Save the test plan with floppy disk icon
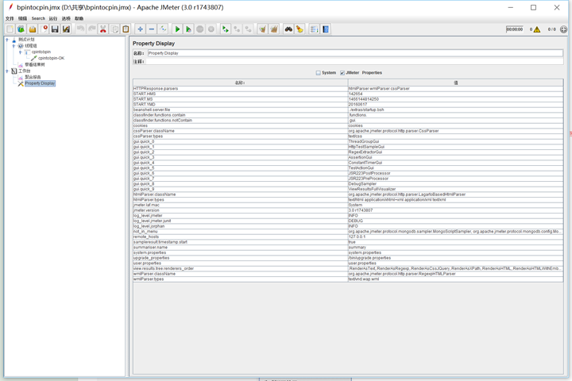The height and width of the screenshot is (381, 572). [55, 29]
